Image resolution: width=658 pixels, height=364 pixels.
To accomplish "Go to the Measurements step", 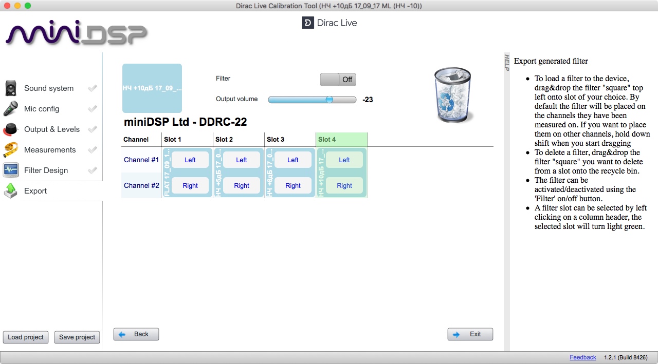I will pos(50,150).
